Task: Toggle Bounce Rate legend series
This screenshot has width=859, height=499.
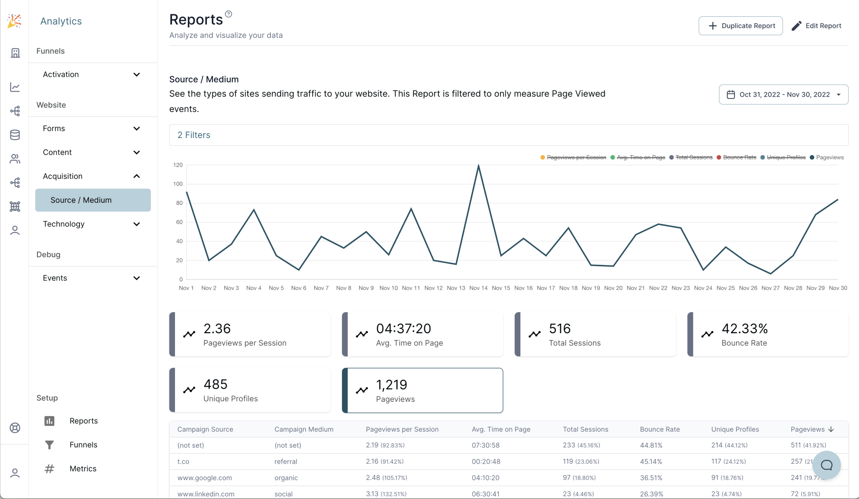Action: [739, 157]
